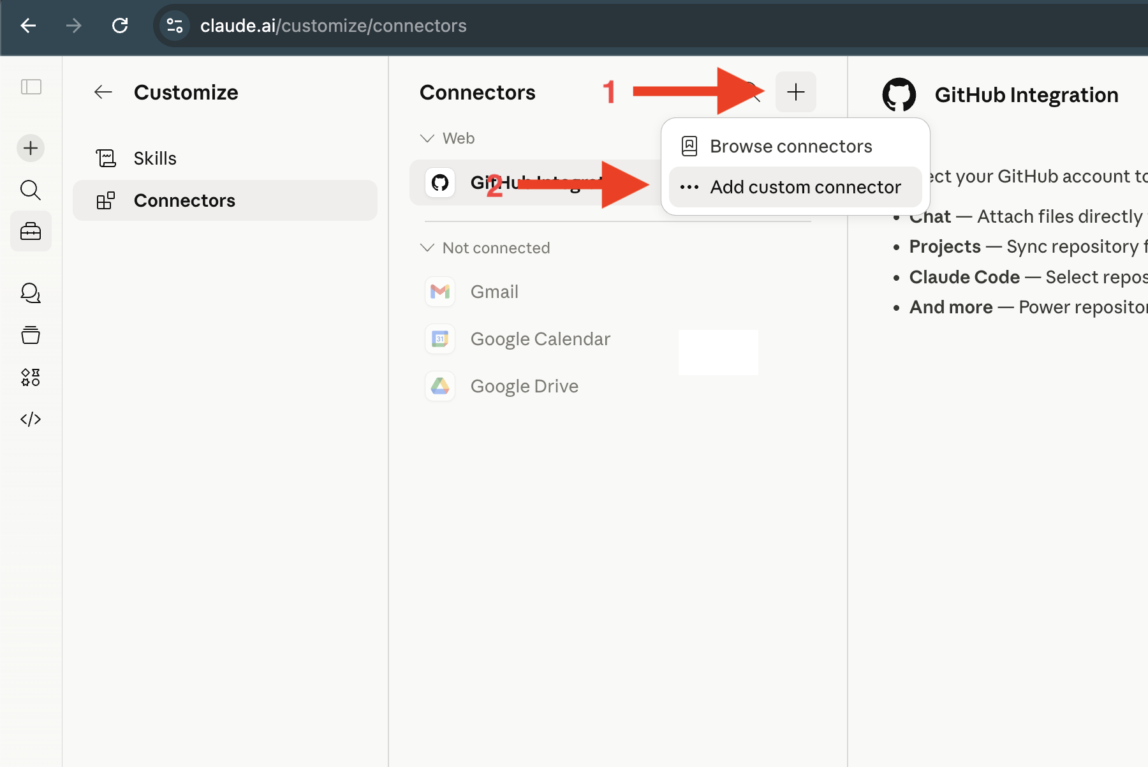Click the browser address bar URL
The width and height of the screenshot is (1148, 767).
coord(333,26)
